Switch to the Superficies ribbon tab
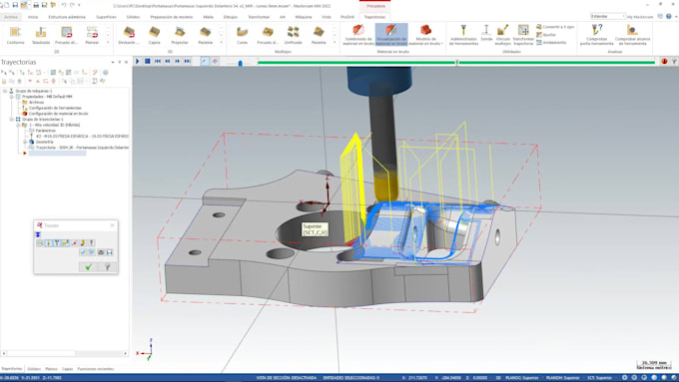Screen dimensions: 679x382 (106, 17)
